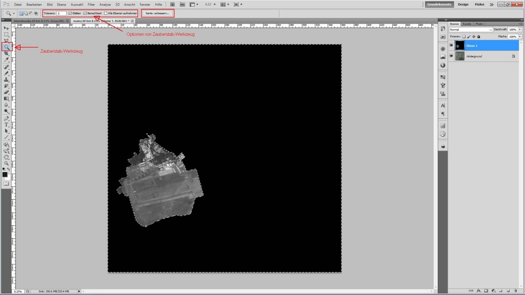Select the Move tool

pos(7,27)
